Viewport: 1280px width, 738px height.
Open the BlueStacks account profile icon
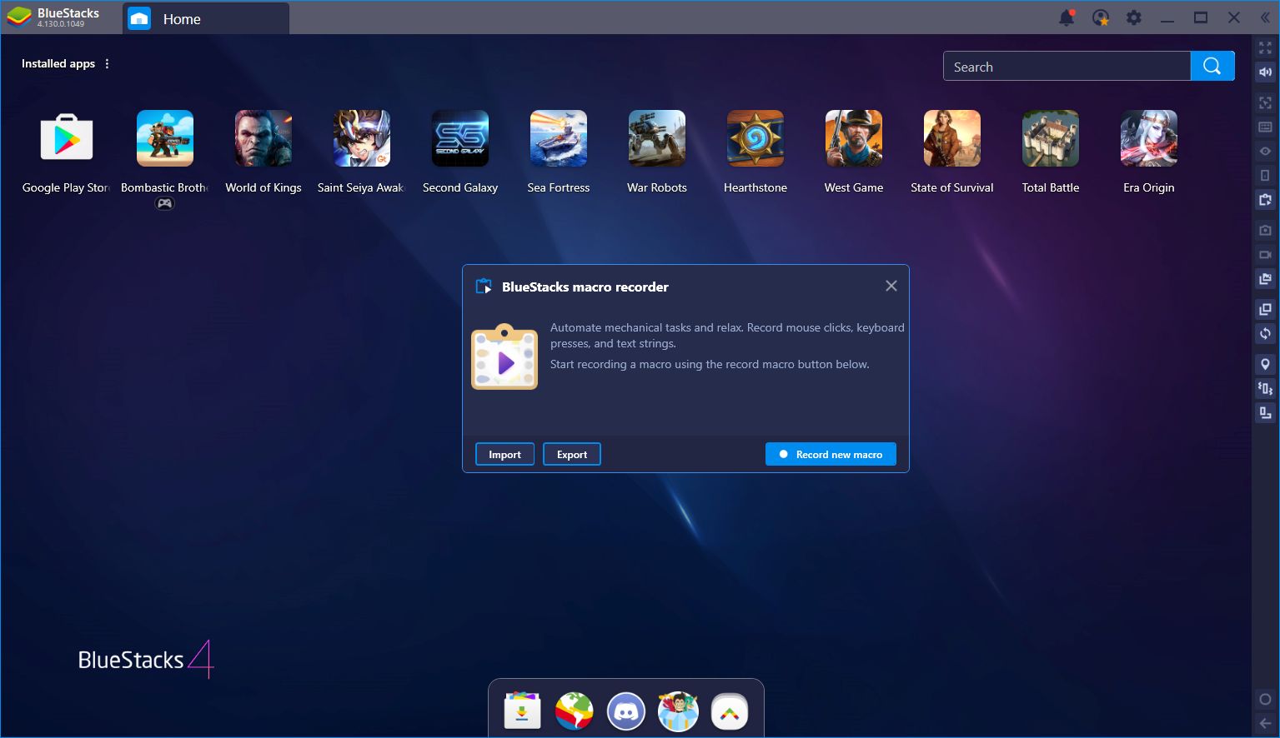(x=1101, y=17)
